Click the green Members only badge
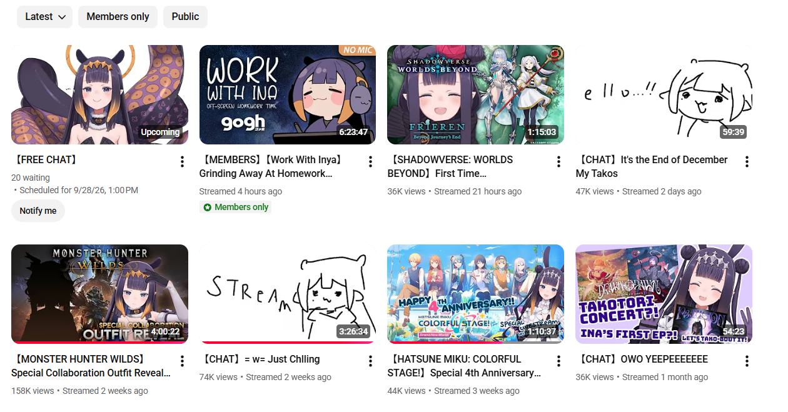This screenshot has width=788, height=412. tap(236, 207)
